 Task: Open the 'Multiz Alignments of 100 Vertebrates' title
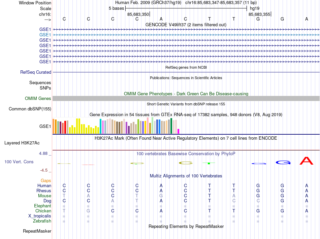[186, 176]
